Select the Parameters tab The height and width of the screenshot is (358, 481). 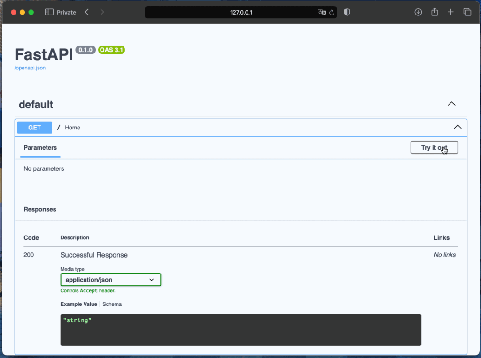coord(40,147)
